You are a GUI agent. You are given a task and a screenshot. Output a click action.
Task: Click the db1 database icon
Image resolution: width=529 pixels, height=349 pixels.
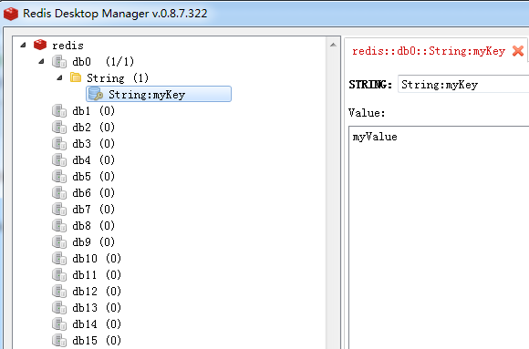59,111
